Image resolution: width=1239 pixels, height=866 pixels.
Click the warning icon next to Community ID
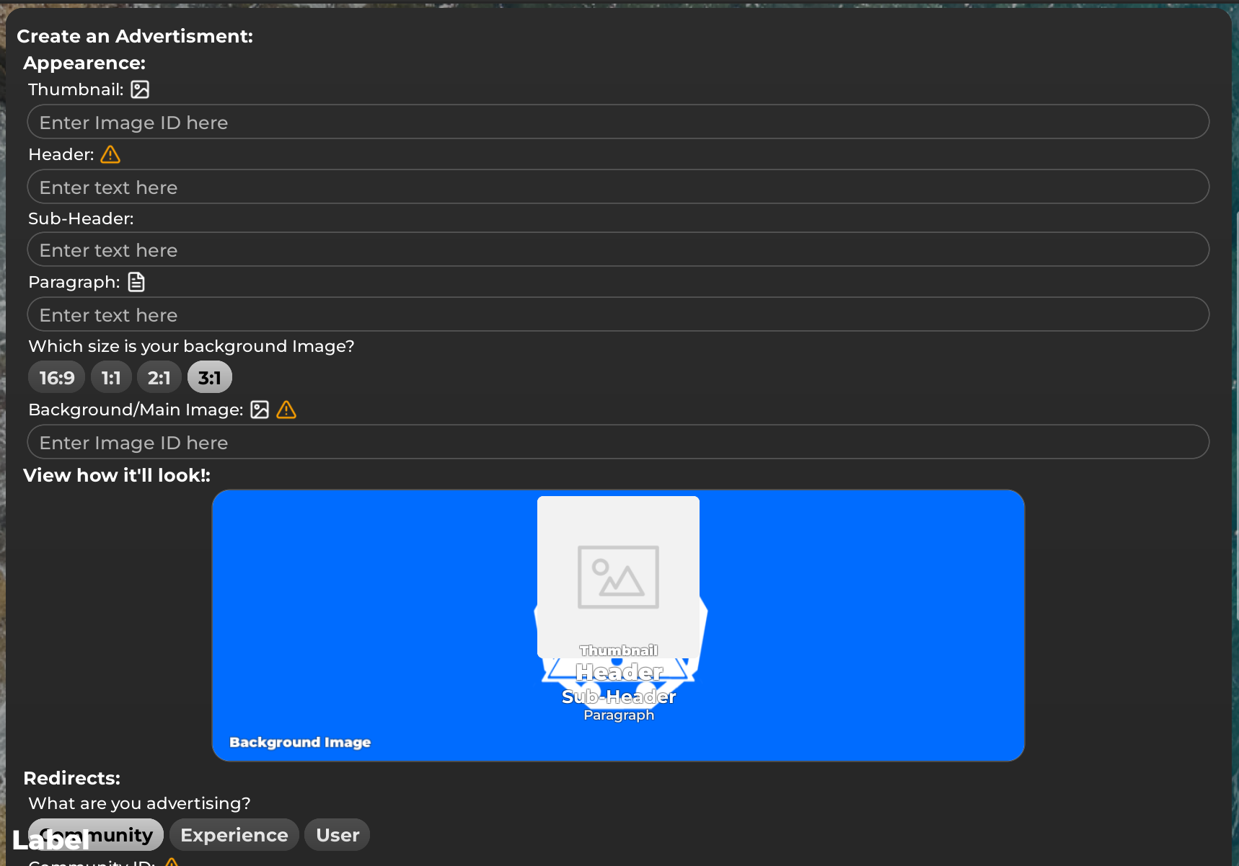tap(172, 862)
